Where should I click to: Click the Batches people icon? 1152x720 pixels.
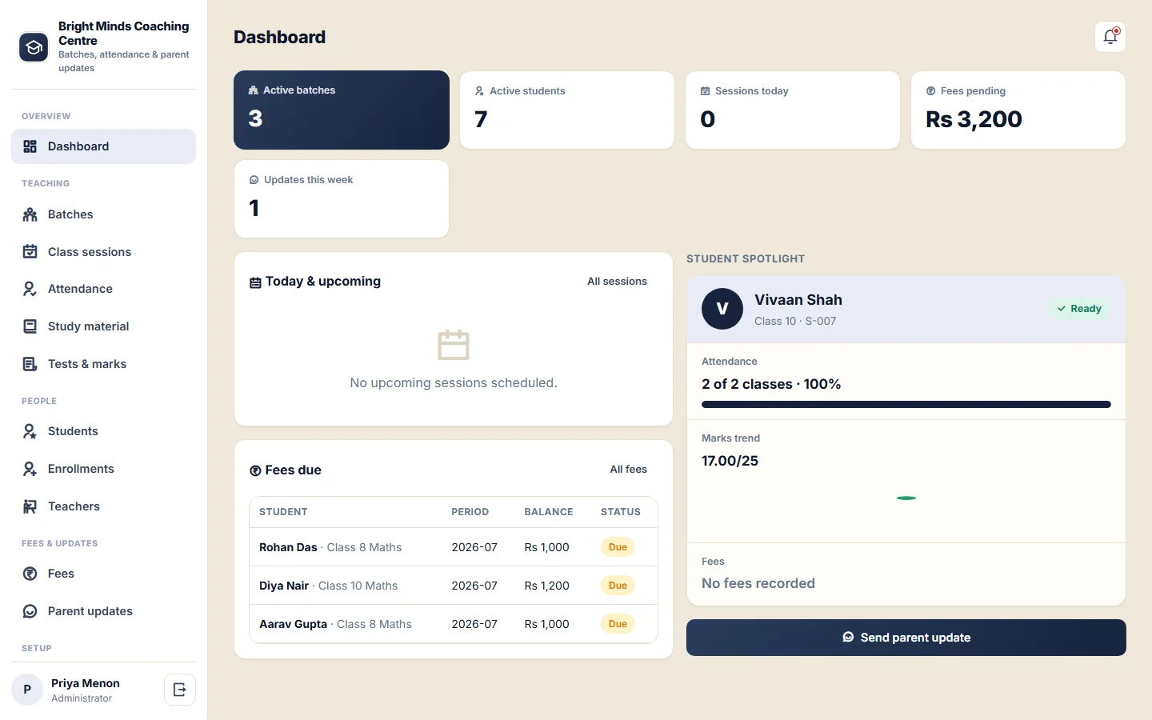click(30, 214)
